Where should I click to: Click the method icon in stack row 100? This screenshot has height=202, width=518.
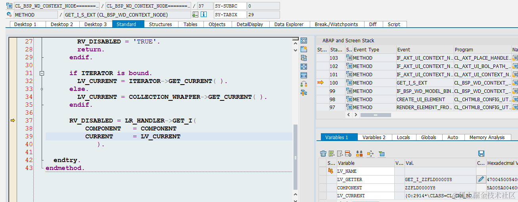point(349,83)
